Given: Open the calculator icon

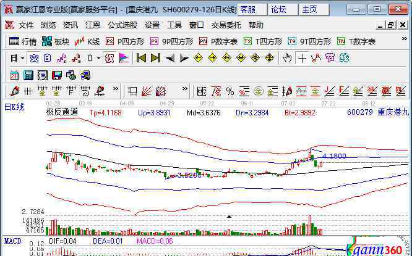Looking at the screenshot, I should (x=28, y=76).
